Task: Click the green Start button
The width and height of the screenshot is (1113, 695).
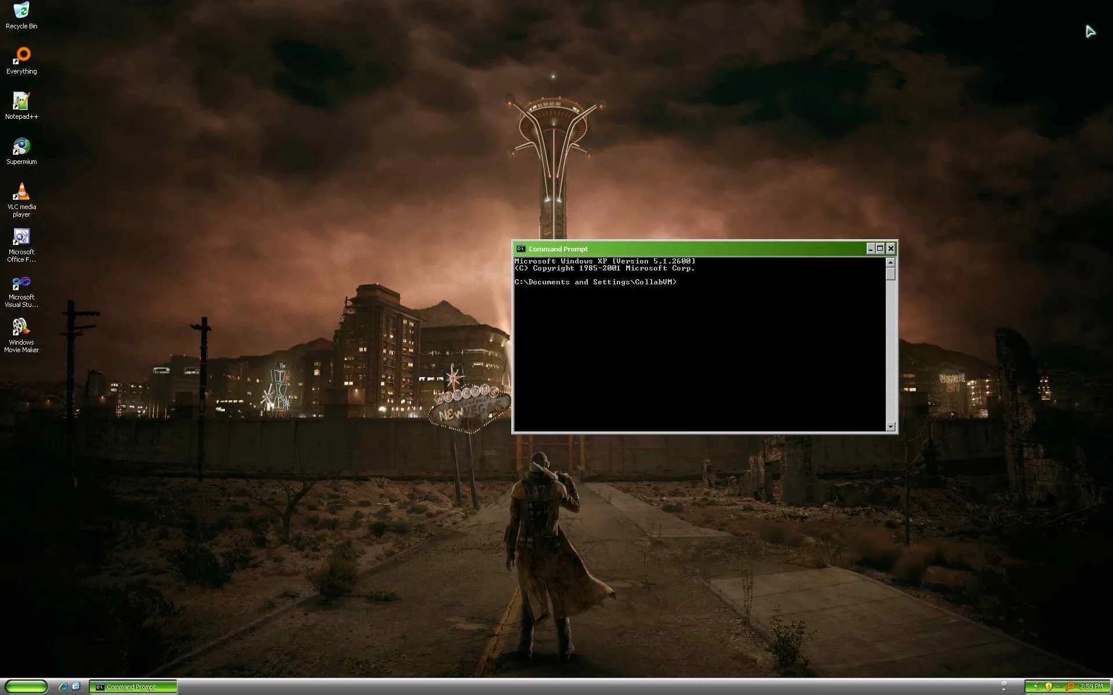Action: (26, 687)
